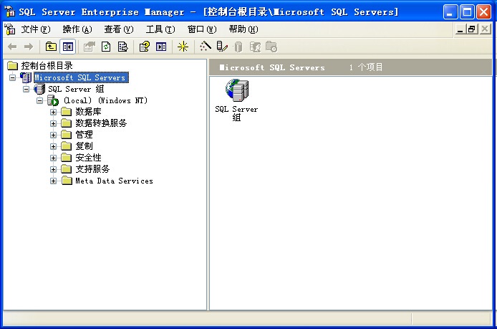Select the 管理 label in the tree
This screenshot has width=497, height=329.
(84, 135)
